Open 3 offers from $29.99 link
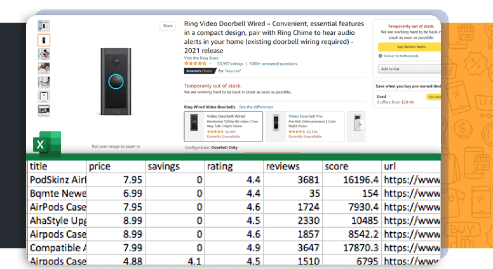Image resolution: width=493 pixels, height=269 pixels. coord(395,102)
